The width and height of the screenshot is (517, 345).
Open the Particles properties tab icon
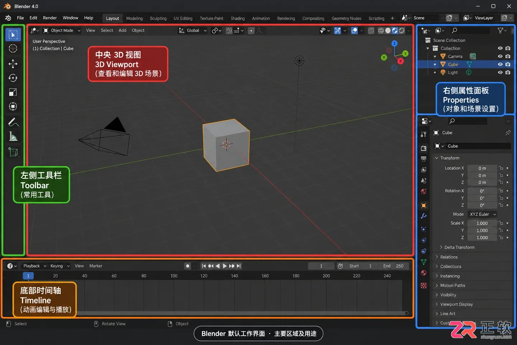click(424, 229)
